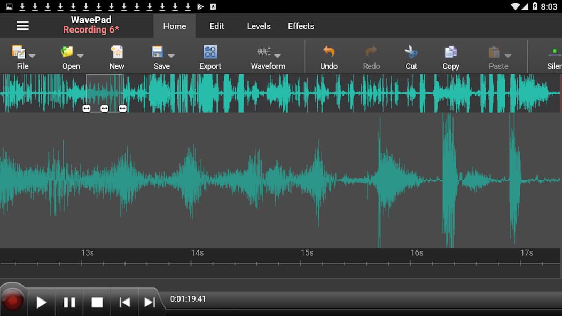Image resolution: width=562 pixels, height=316 pixels.
Task: Jump to the end of recording
Action: coord(150,303)
